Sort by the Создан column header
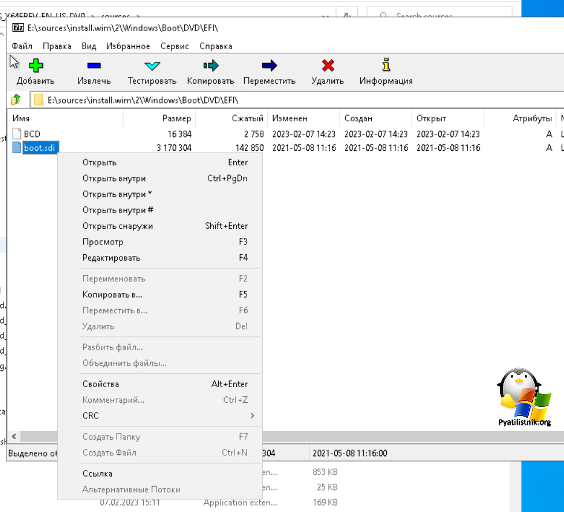 376,118
